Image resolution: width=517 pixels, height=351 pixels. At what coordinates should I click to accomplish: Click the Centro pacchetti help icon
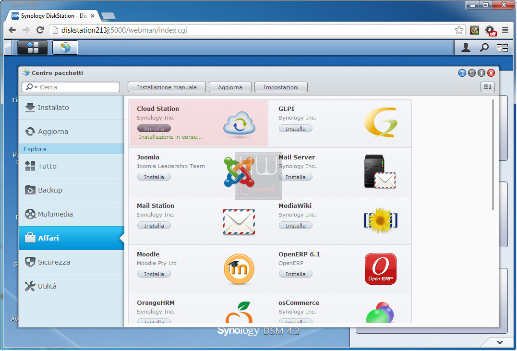tap(462, 73)
